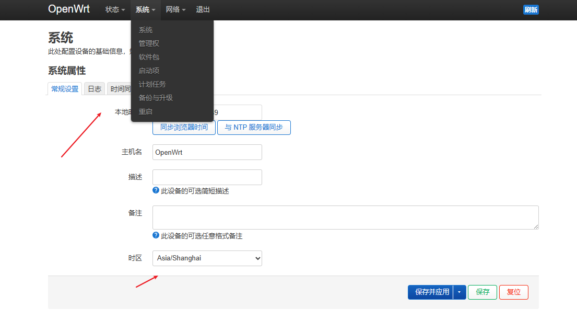
Task: Click the empty 描述 input field
Action: click(207, 177)
